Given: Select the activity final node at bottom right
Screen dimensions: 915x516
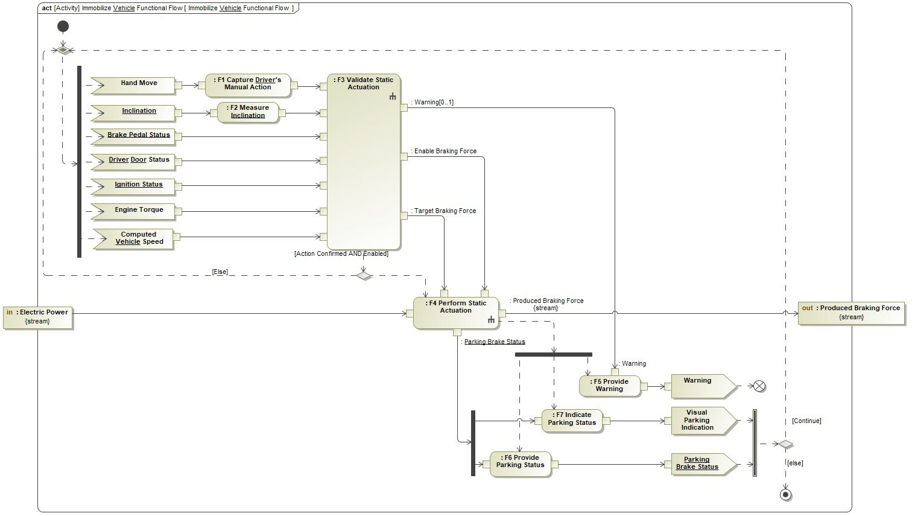Looking at the screenshot, I should tap(785, 495).
